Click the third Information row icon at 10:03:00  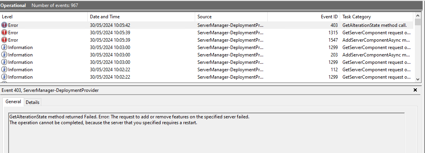point(4,62)
